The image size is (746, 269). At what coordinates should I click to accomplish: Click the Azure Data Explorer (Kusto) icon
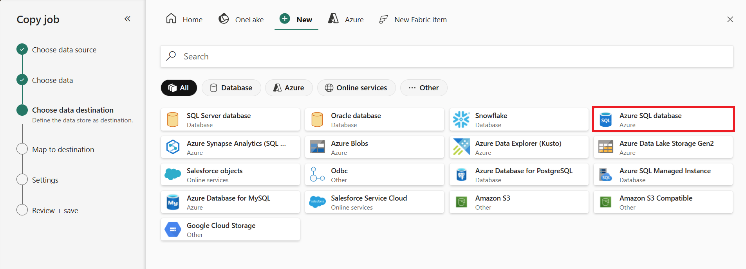[x=461, y=147]
